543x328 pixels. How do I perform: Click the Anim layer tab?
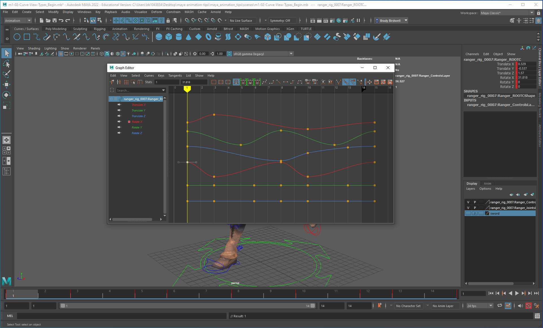coord(487,184)
